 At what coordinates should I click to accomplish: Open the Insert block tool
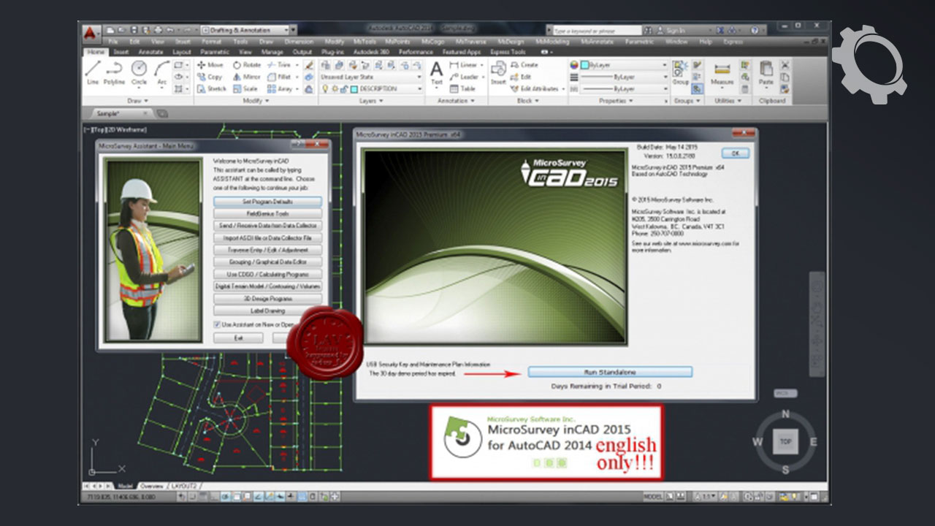498,72
